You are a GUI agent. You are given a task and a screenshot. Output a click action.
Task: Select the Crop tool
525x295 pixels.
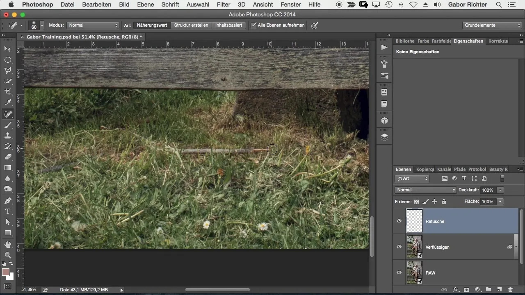[8, 92]
